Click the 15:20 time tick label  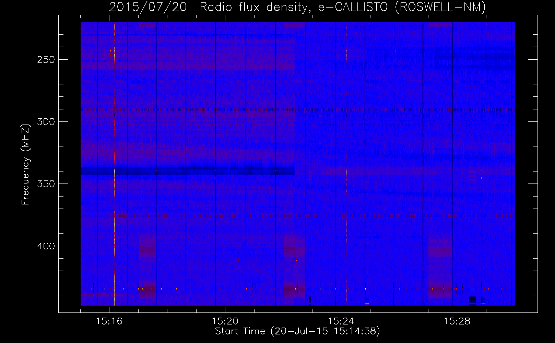click(x=225, y=321)
